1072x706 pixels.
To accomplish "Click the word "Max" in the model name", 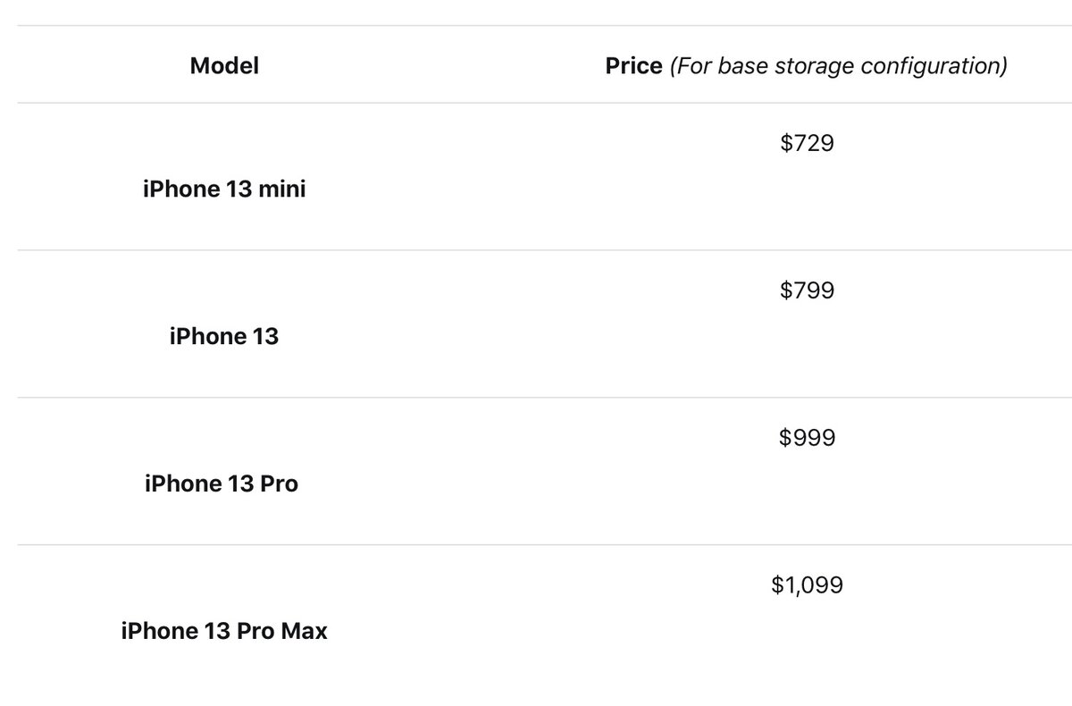I will point(304,632).
